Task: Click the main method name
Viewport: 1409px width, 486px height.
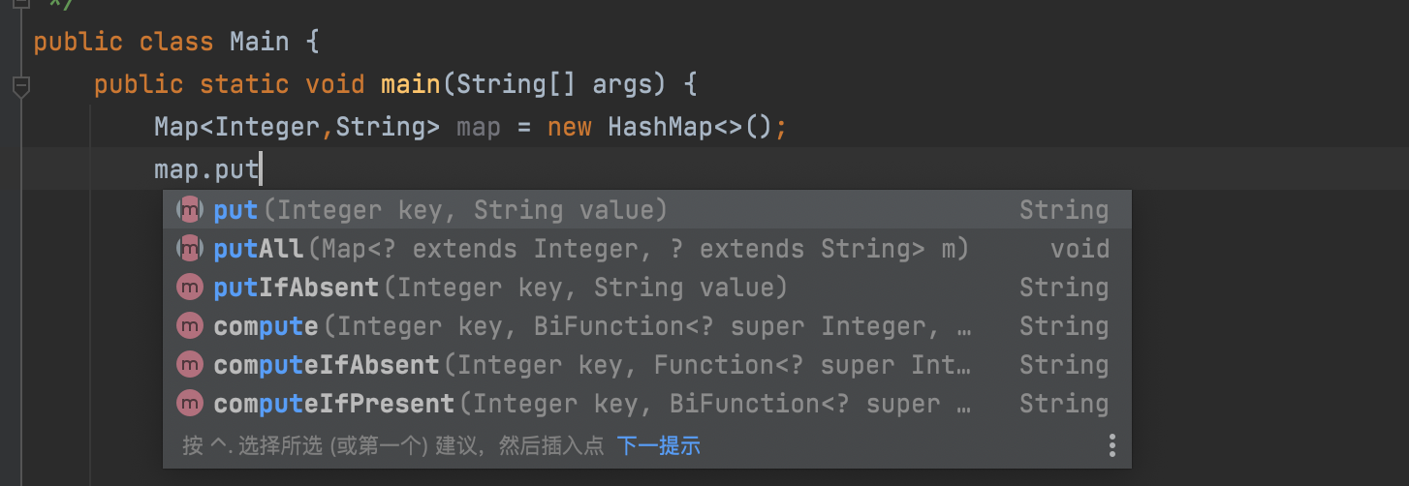Action: 410,84
